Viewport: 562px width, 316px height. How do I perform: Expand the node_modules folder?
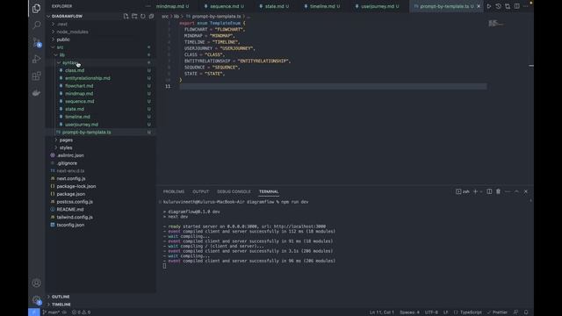tap(72, 32)
